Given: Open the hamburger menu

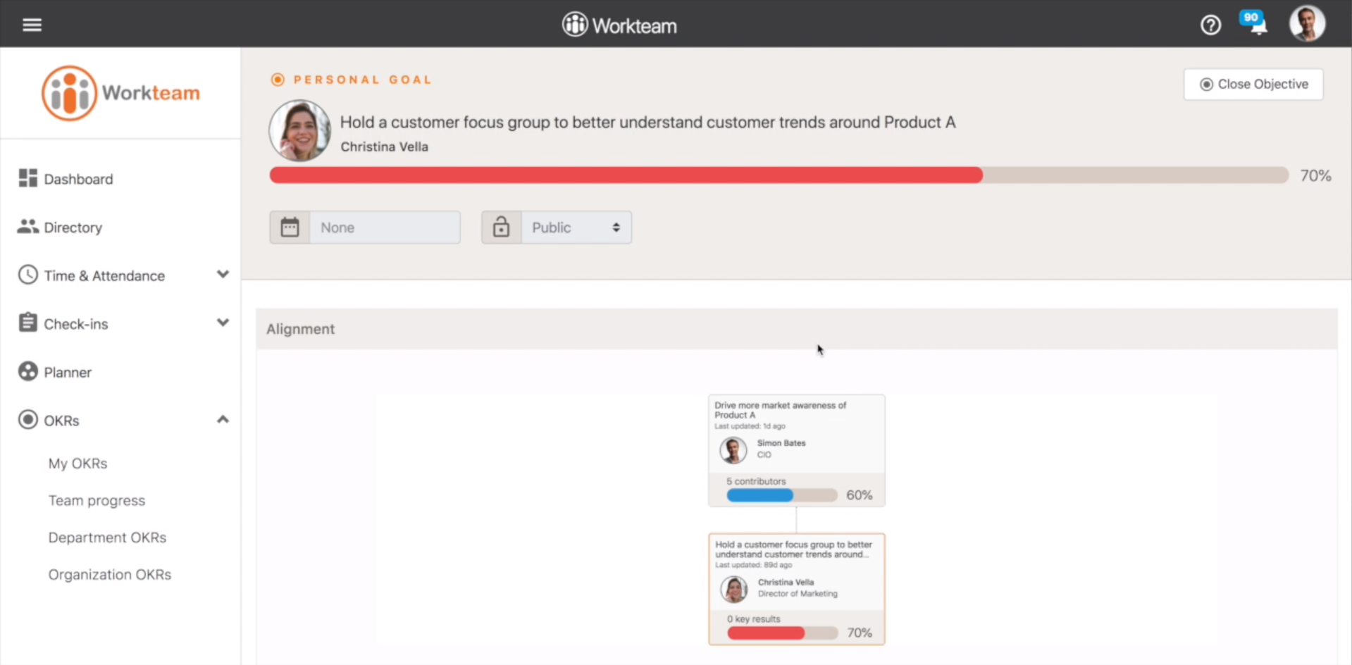Looking at the screenshot, I should point(32,25).
